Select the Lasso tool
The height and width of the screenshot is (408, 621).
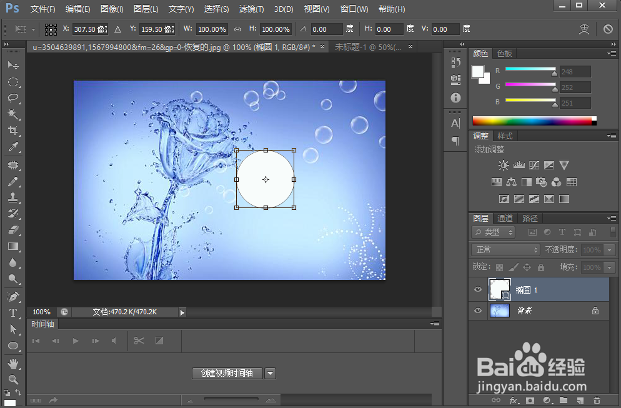13,98
